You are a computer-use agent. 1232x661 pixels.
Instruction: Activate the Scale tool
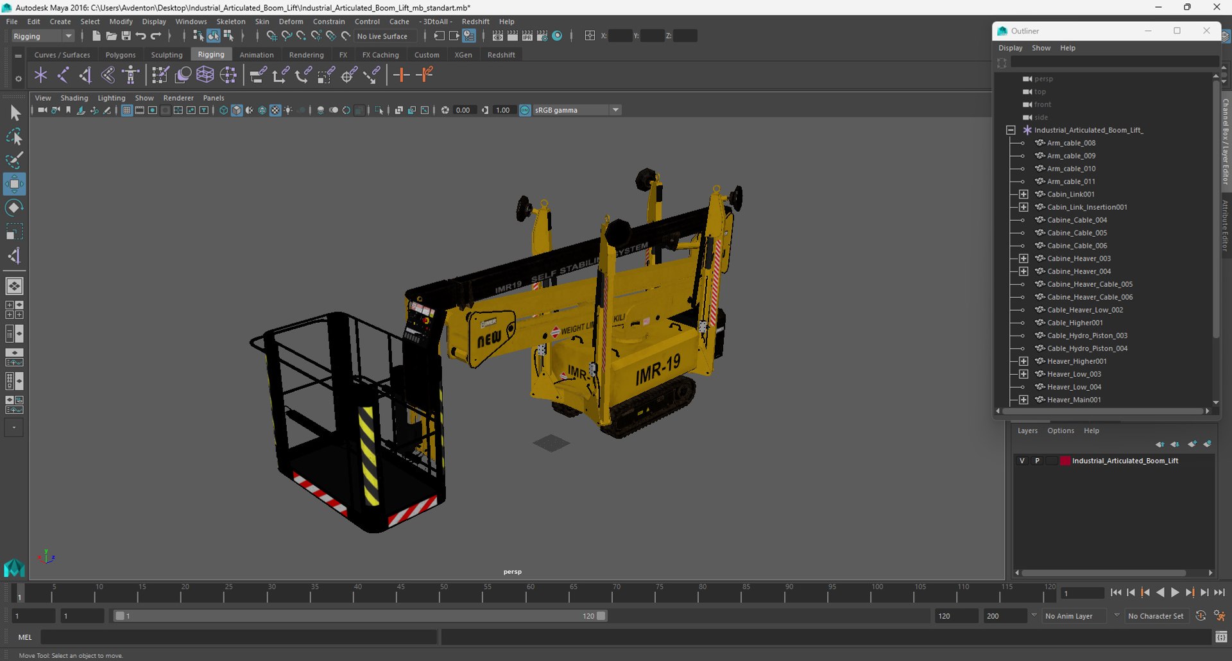[14, 231]
